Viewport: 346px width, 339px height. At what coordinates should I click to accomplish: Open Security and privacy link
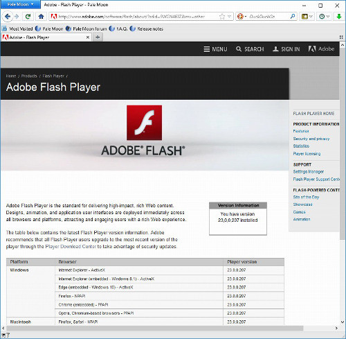311,139
